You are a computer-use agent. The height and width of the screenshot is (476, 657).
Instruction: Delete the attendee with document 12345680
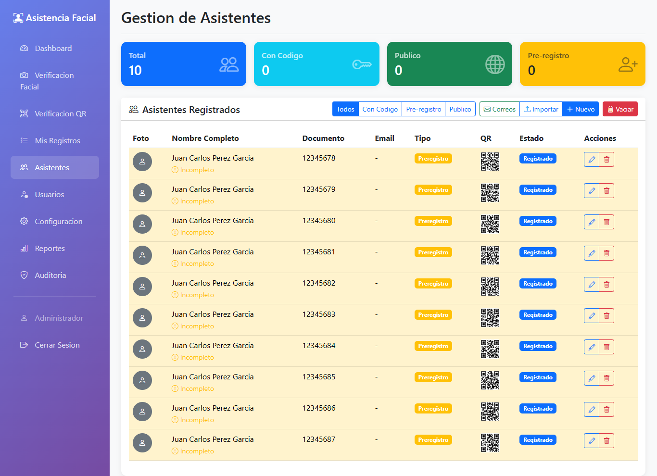[x=606, y=222]
